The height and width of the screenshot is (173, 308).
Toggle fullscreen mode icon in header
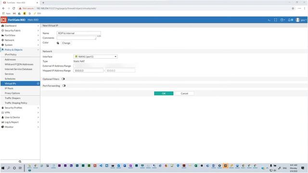pos(276,20)
